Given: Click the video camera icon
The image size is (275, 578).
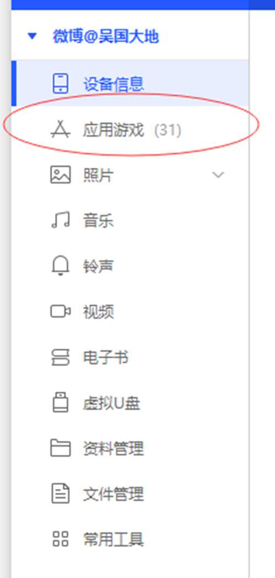Looking at the screenshot, I should pos(61,312).
